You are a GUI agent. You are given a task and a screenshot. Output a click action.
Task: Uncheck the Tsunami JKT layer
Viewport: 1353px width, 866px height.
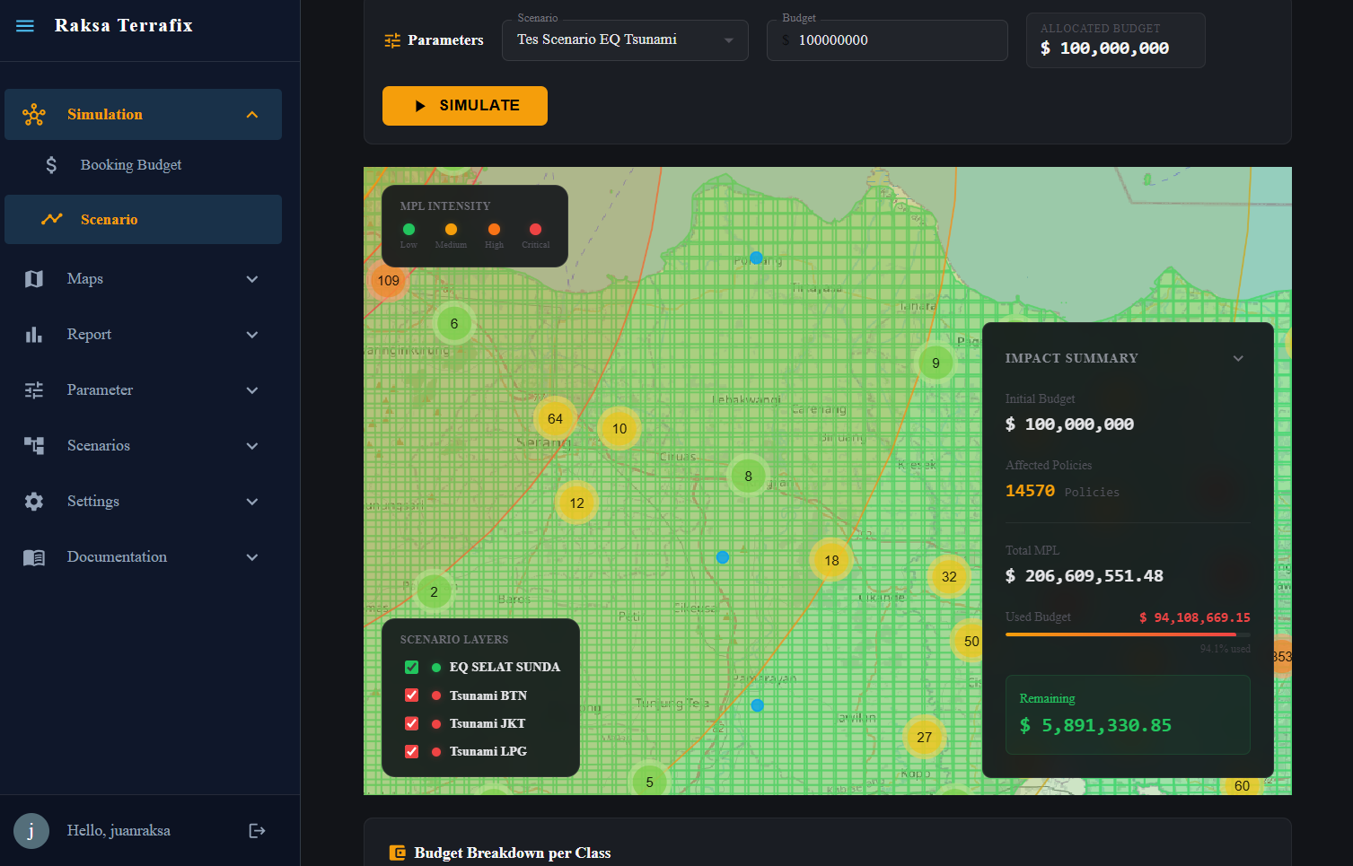411,723
